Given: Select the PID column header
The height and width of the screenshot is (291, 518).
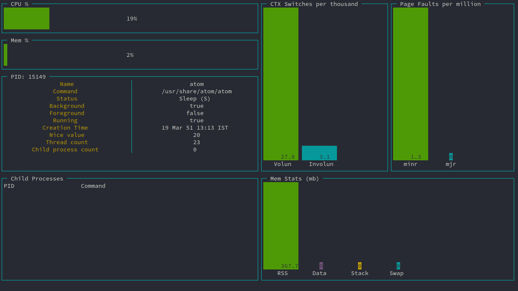Looking at the screenshot, I should (x=9, y=186).
